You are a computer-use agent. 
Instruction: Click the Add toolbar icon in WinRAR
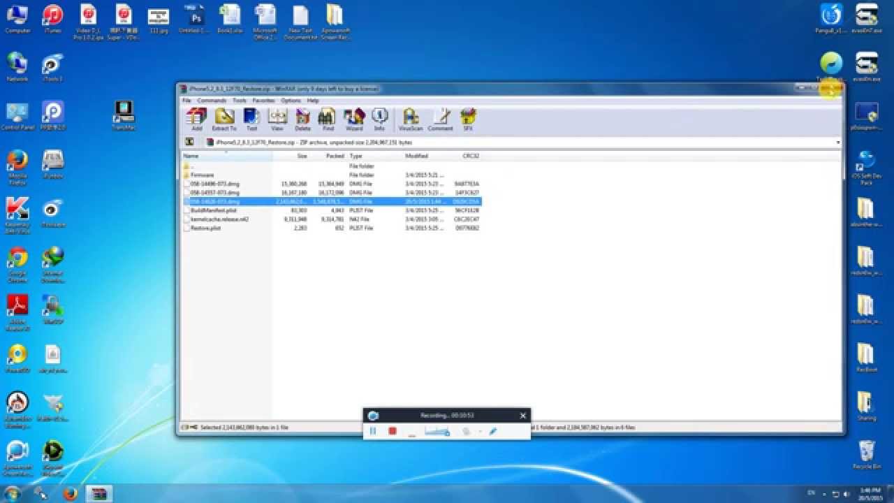click(197, 119)
